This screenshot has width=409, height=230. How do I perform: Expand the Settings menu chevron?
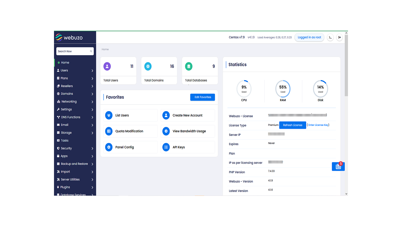(x=92, y=110)
